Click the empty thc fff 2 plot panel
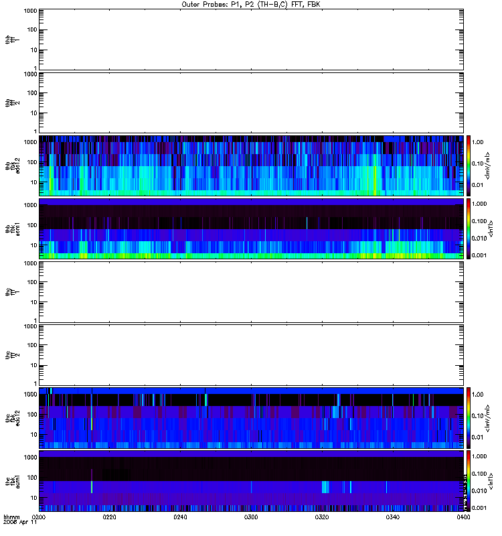 pos(251,355)
